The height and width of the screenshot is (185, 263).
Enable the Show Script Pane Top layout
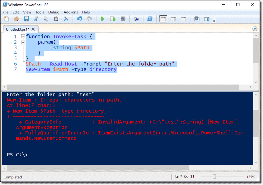tap(163, 19)
